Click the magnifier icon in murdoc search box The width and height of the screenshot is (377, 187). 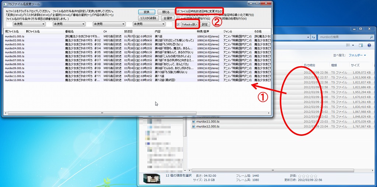(x=371, y=37)
